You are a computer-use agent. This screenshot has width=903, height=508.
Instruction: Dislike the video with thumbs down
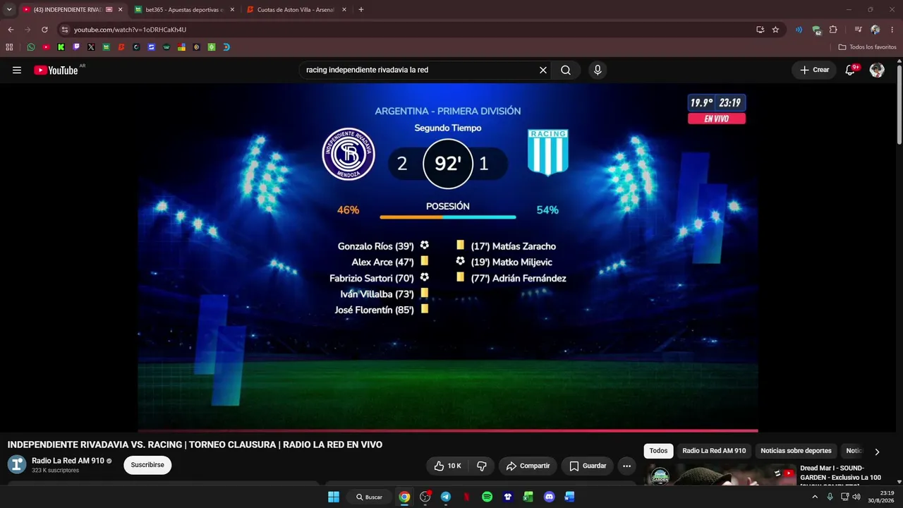482,466
